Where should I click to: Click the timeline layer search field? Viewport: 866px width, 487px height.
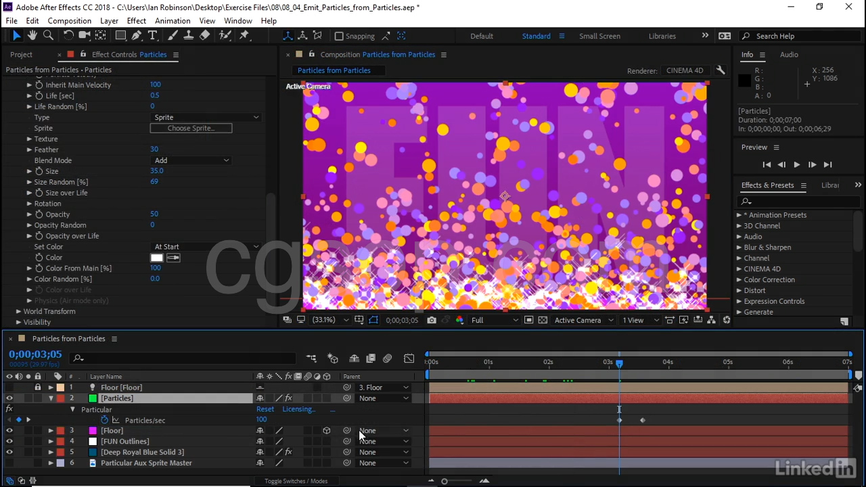pos(184,358)
